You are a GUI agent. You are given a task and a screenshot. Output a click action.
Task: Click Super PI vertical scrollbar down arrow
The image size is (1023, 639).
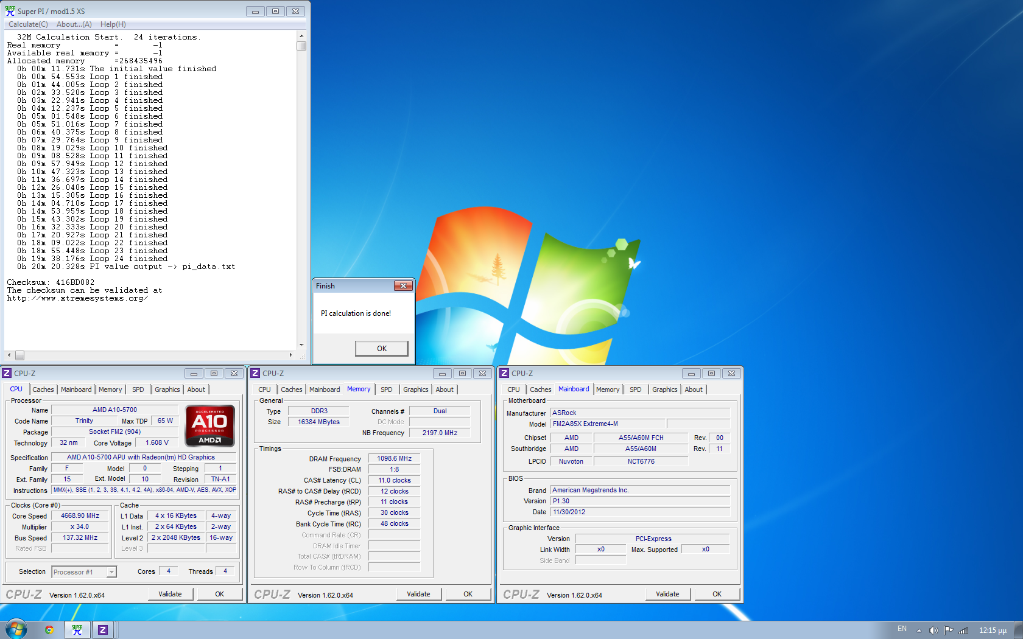click(301, 344)
